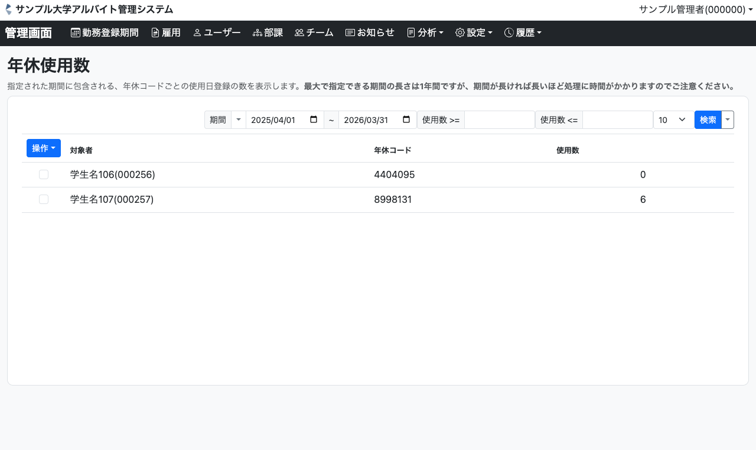Click the calendar icon for 勤務登録期間

(76, 33)
